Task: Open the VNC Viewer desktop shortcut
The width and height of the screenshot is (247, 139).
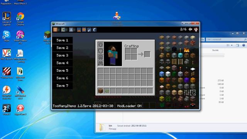Action: click(7, 54)
